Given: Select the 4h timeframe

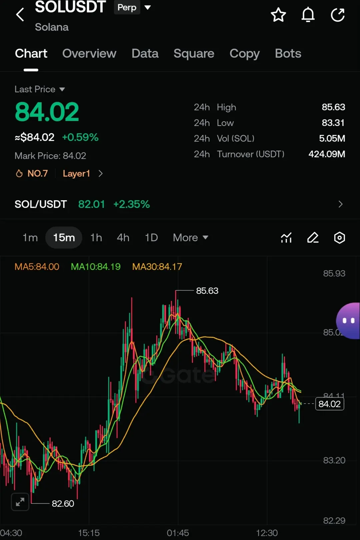Looking at the screenshot, I should tap(123, 238).
